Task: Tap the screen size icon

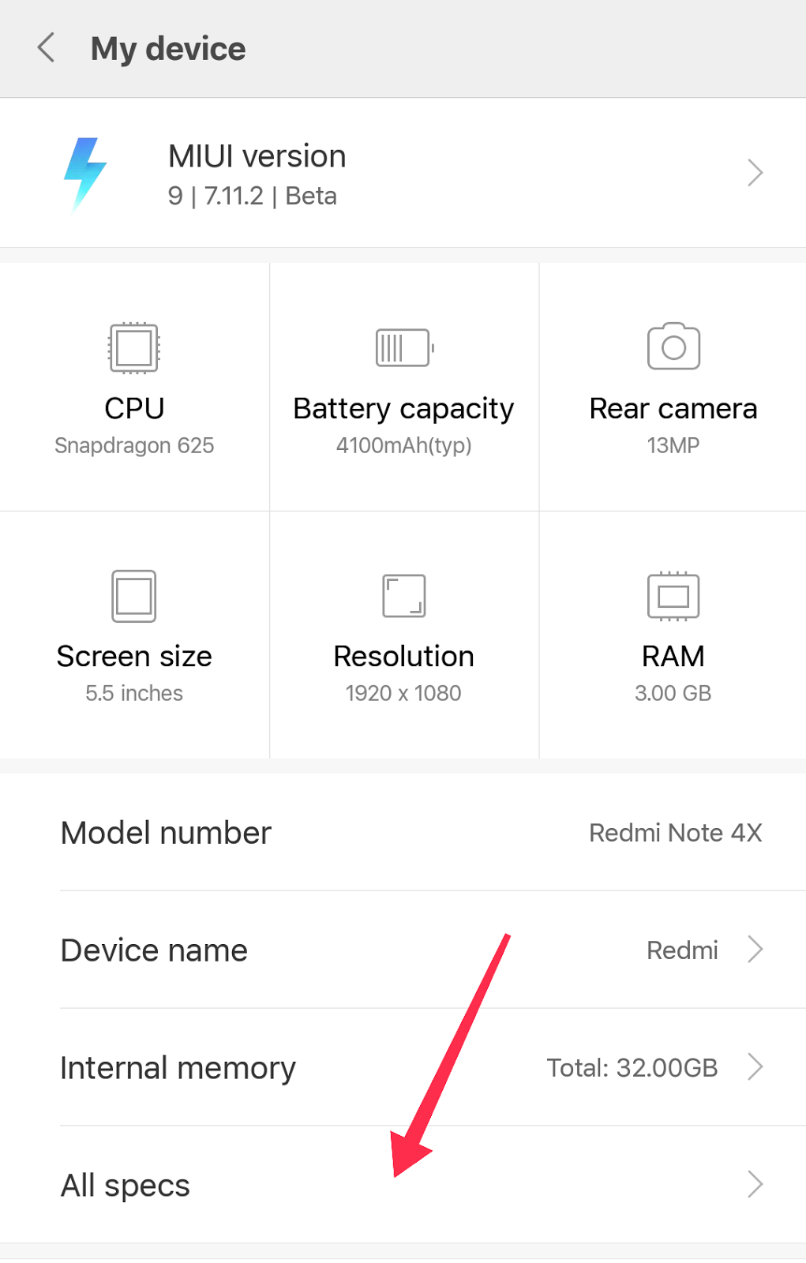Action: [x=134, y=596]
